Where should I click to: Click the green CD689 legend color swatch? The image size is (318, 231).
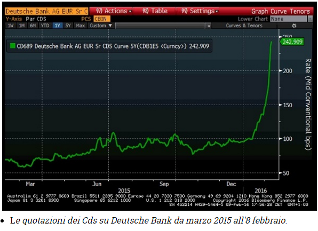[13, 46]
